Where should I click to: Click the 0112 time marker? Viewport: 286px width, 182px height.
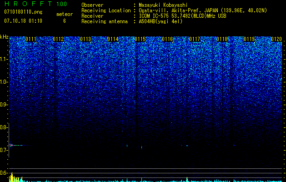click(x=58, y=39)
